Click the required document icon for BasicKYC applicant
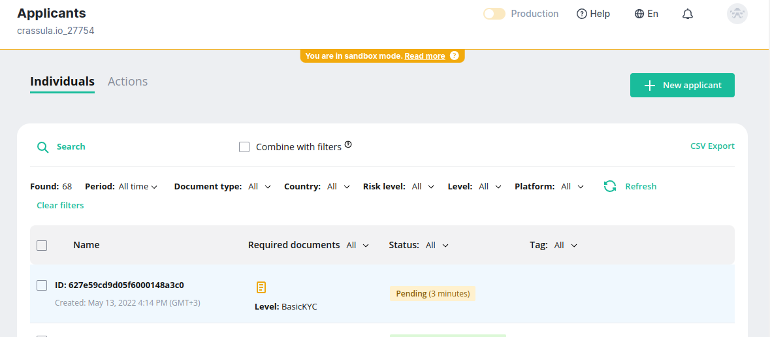 (x=261, y=287)
